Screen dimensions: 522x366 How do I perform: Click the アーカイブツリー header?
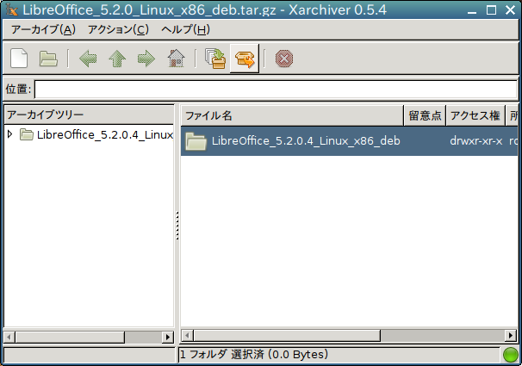pos(89,115)
